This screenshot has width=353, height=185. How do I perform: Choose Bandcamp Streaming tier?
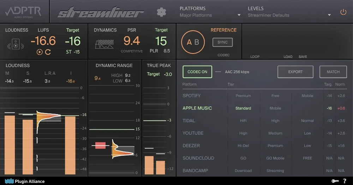point(275,171)
